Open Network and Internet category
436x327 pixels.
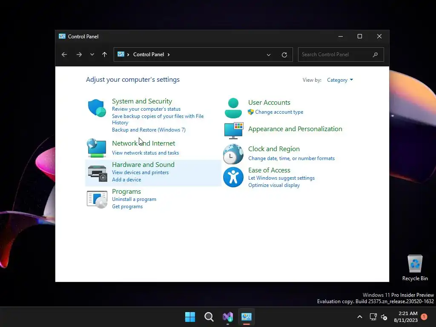click(143, 143)
